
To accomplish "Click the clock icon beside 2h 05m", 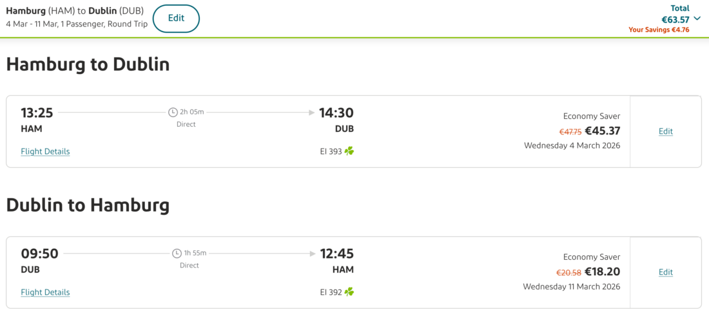I will (173, 113).
